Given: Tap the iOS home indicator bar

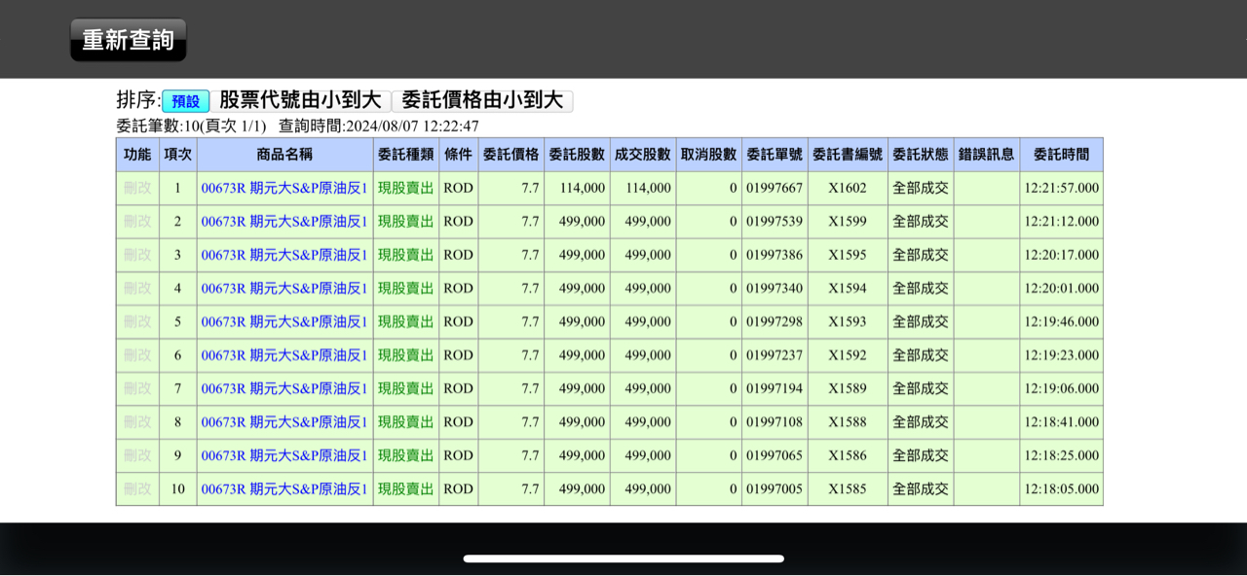Looking at the screenshot, I should coord(623,558).
